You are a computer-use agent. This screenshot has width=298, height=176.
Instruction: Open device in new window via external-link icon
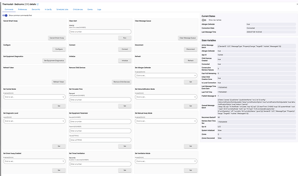click(38, 4)
